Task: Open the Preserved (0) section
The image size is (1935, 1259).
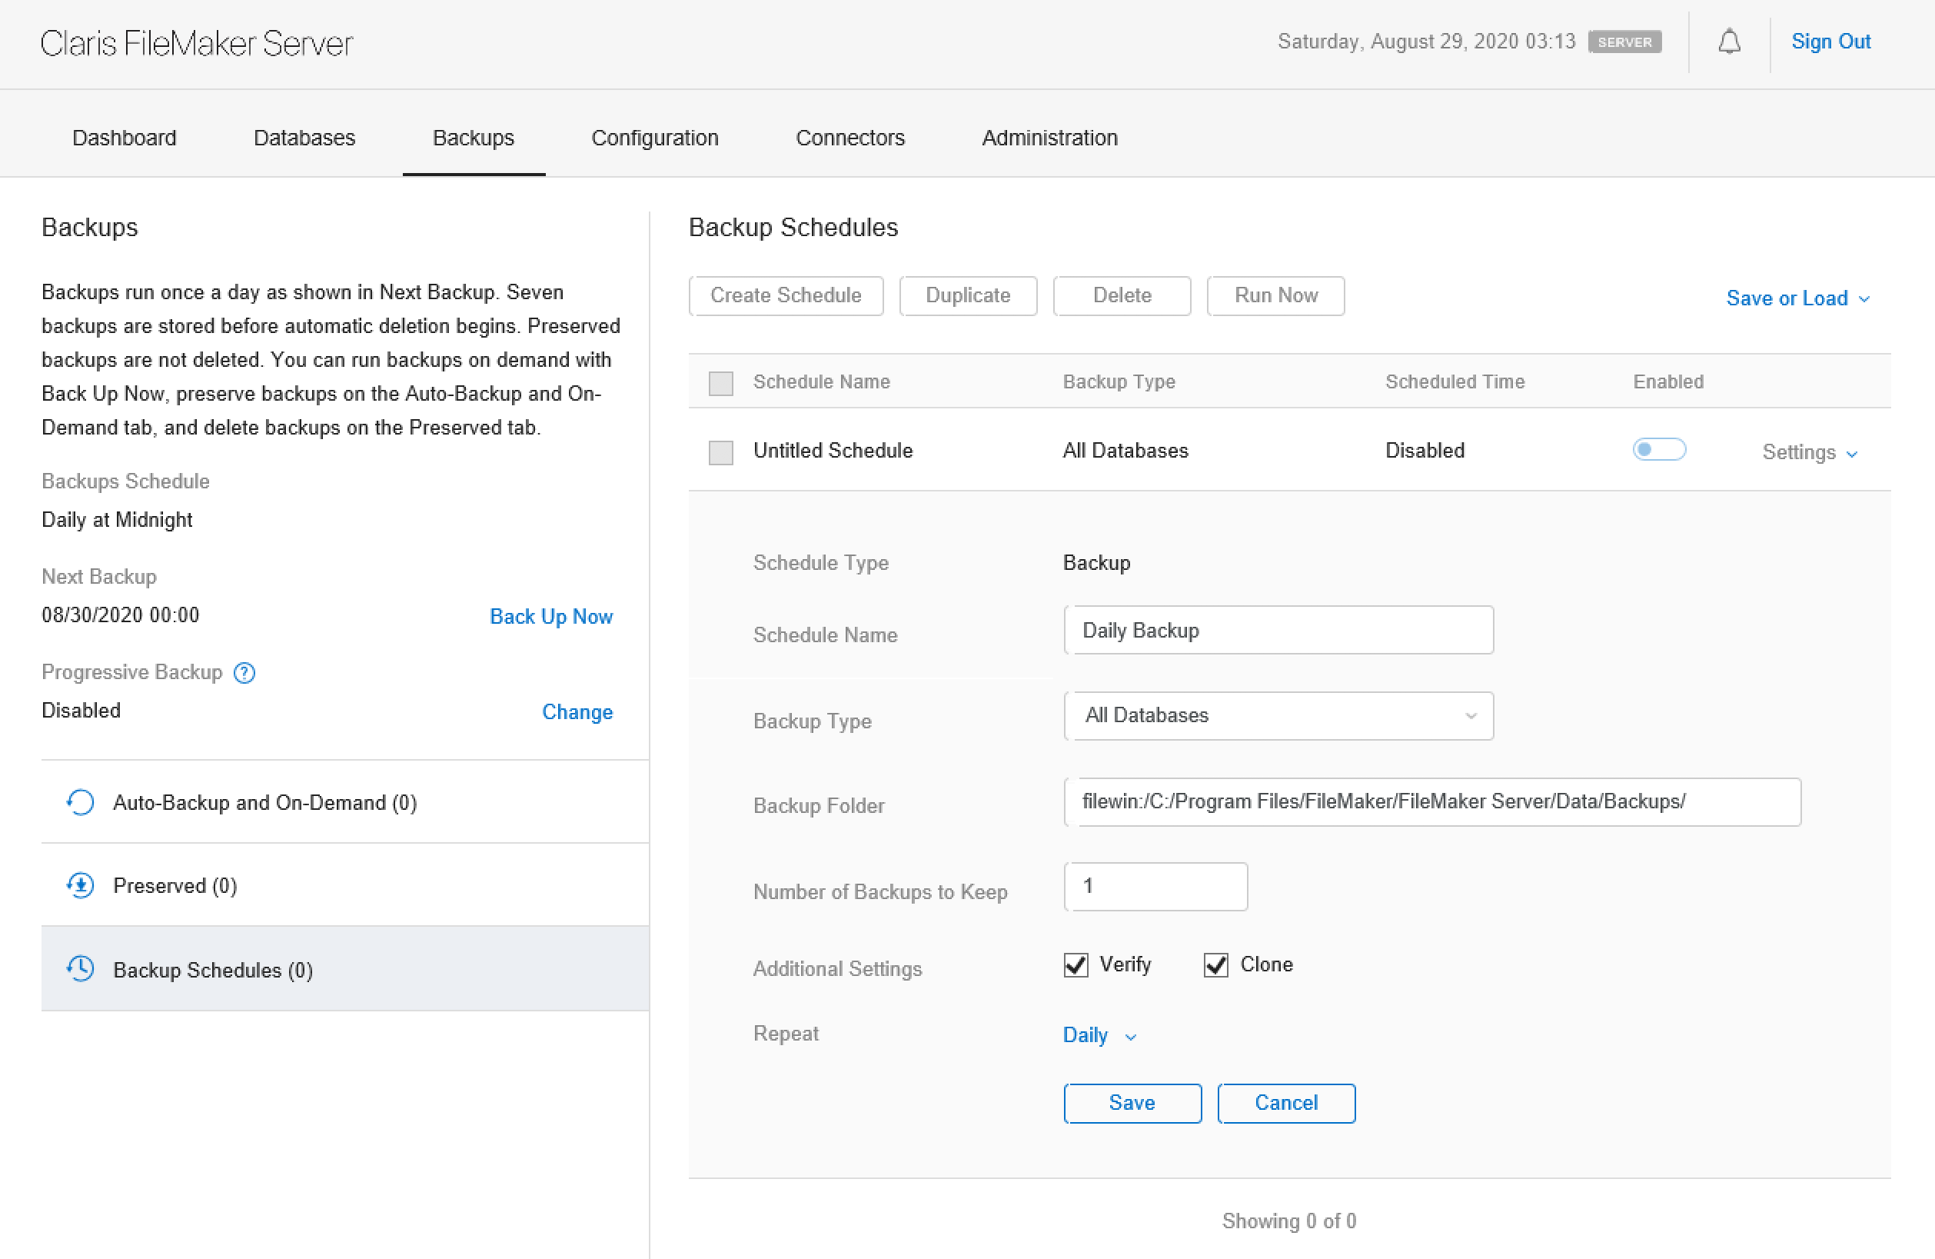Action: (x=344, y=886)
